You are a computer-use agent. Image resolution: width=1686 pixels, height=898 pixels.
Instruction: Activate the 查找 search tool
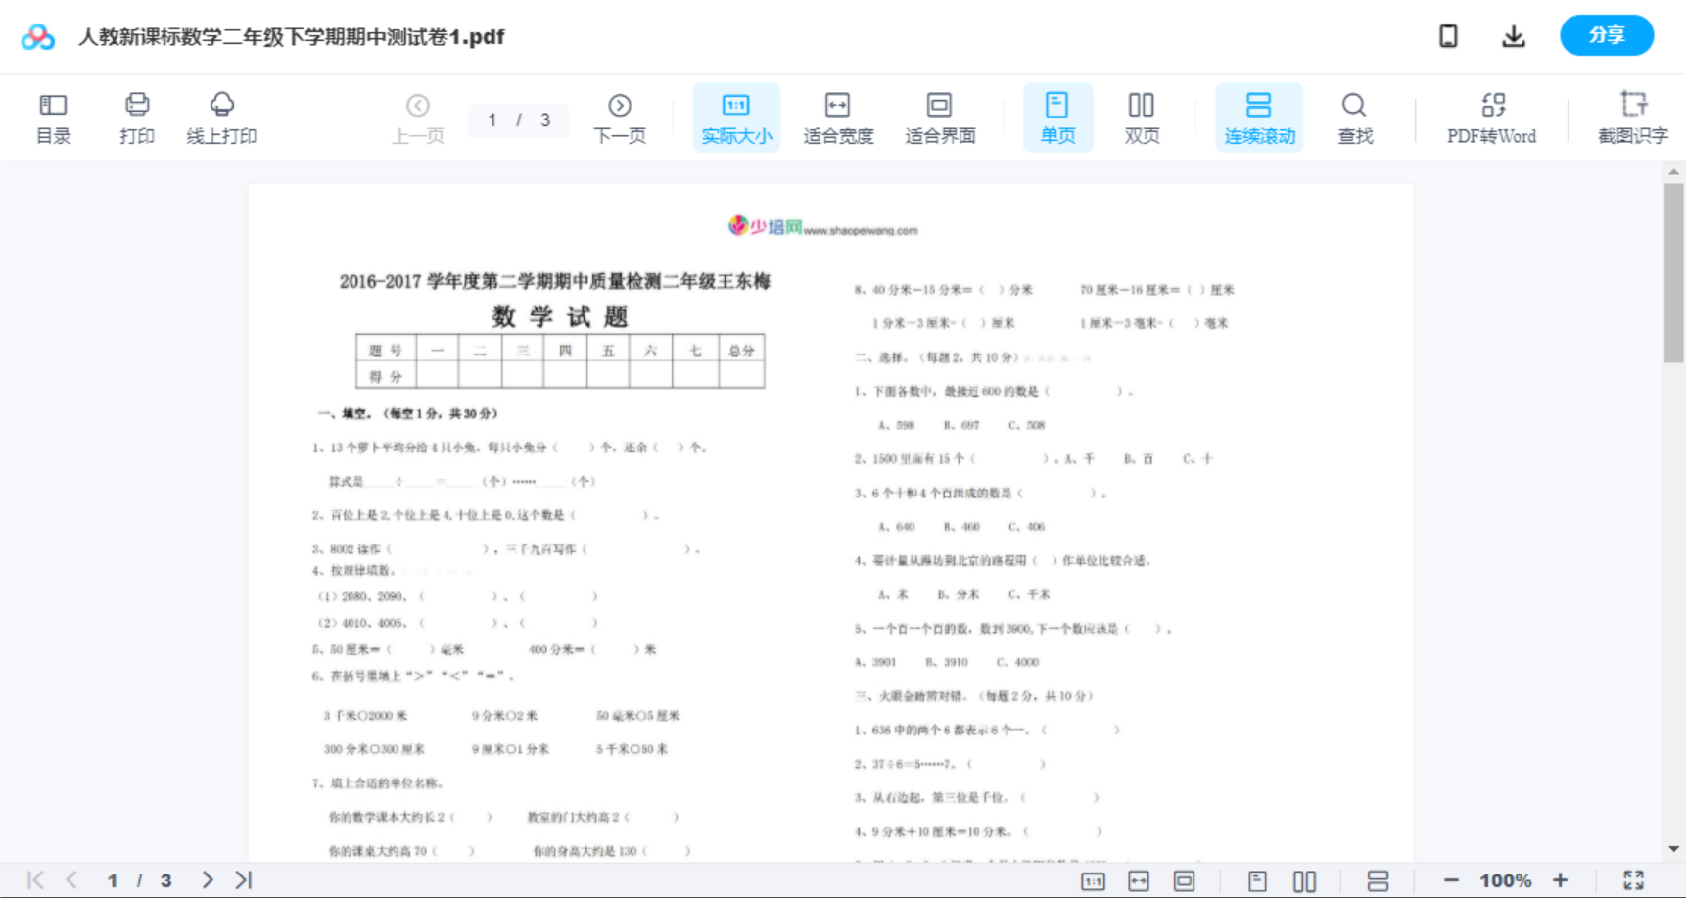[1354, 117]
